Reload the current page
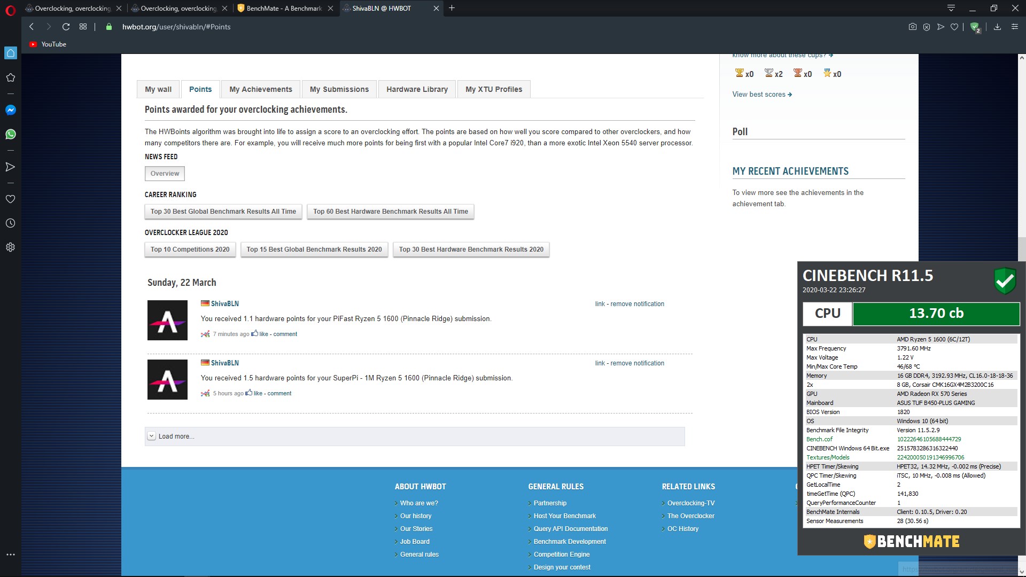This screenshot has width=1026, height=577. pyautogui.click(x=66, y=27)
